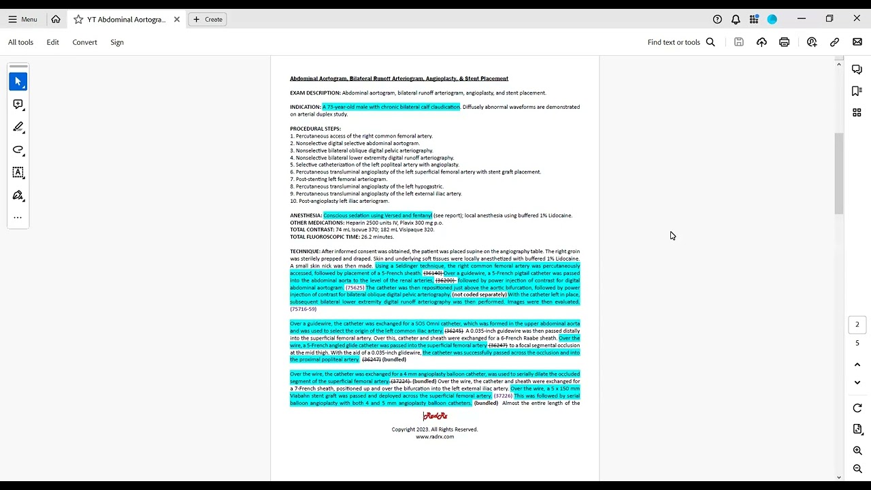Add a comment with sticky note tool
The width and height of the screenshot is (871, 490).
[18, 104]
